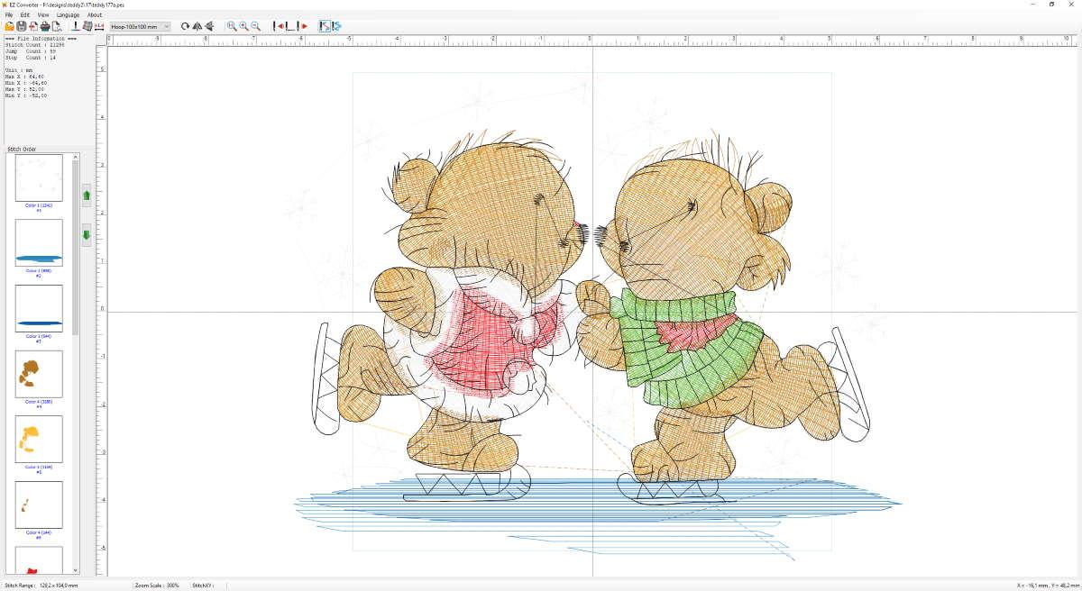Viewport: 1082px width, 591px height.
Task: Click the blue stitch path icon
Action: click(336, 26)
